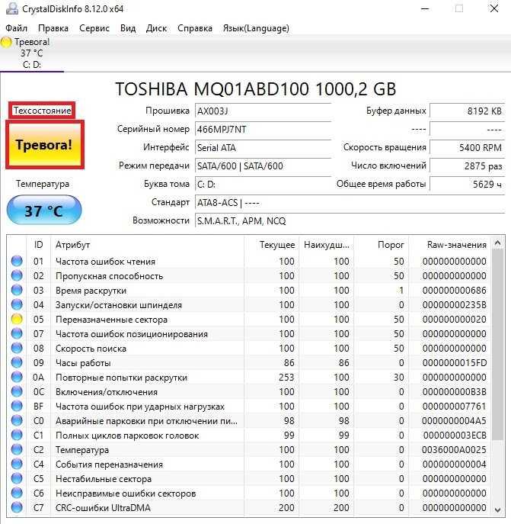
Task: Click the Техсостояние label button
Action: click(x=42, y=111)
